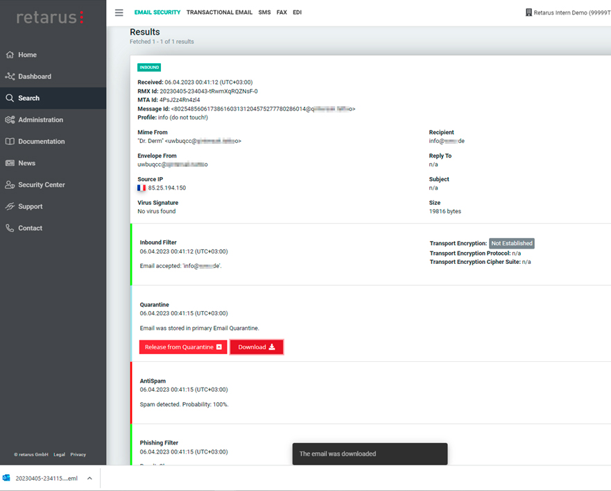Click 'Spam detected. Probability: 100%.' text
The width and height of the screenshot is (611, 491).
[x=184, y=405]
